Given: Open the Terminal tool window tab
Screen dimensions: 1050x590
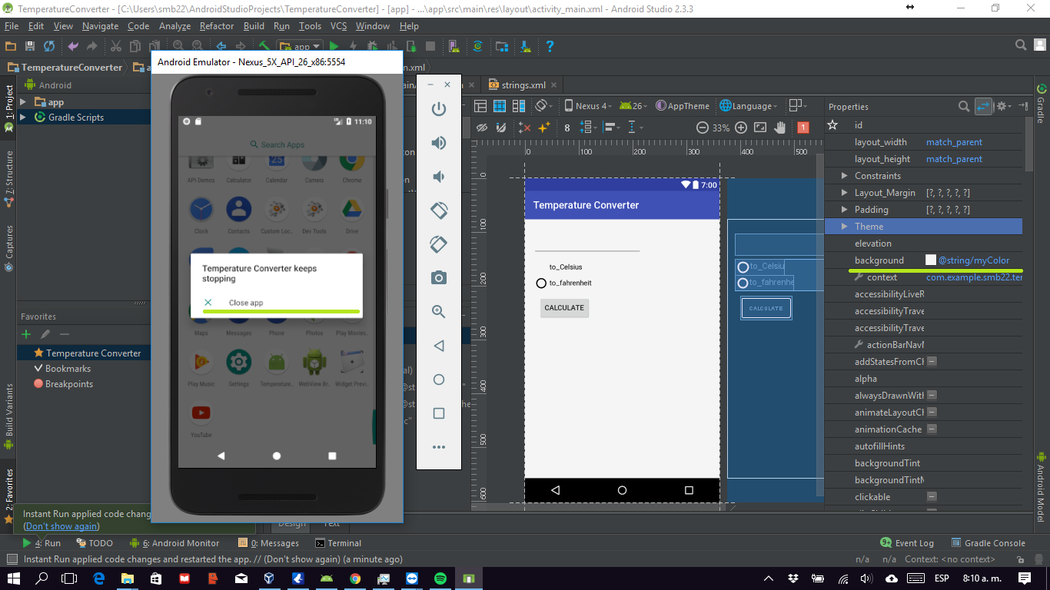Looking at the screenshot, I should pyautogui.click(x=338, y=543).
